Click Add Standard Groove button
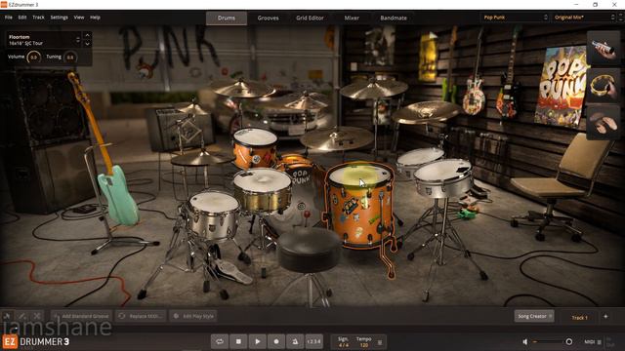This screenshot has height=351, width=625. click(x=81, y=316)
